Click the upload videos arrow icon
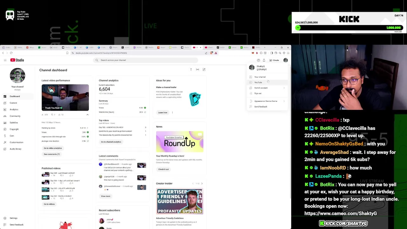Screen dimensions: 407x229 tap(191, 69)
